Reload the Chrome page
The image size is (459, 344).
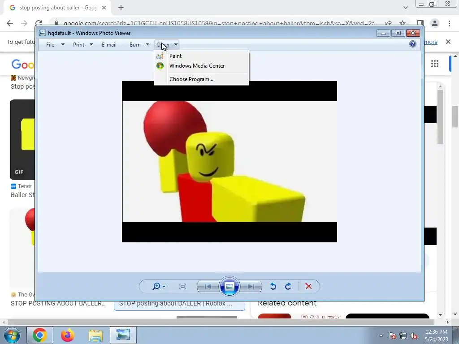pyautogui.click(x=39, y=23)
